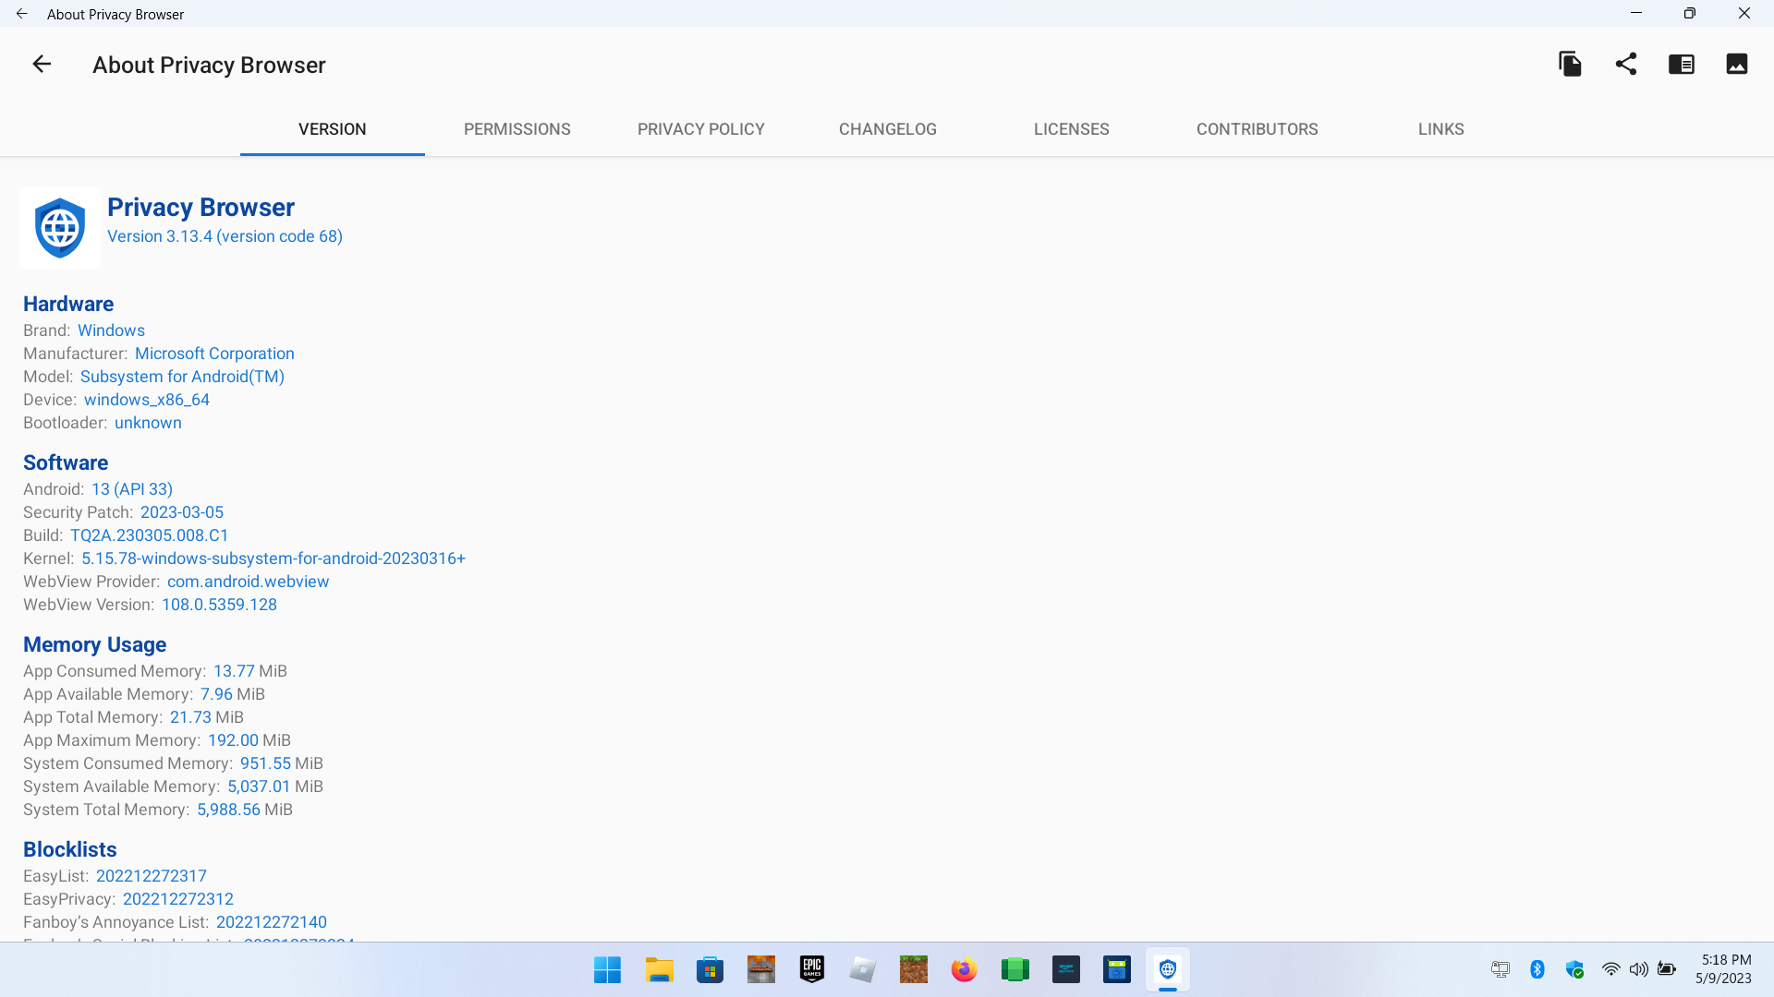Click the Brand value Windows
The image size is (1774, 997).
coord(111,330)
